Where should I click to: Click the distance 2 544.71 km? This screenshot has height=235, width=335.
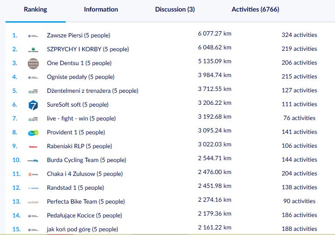pos(214,158)
